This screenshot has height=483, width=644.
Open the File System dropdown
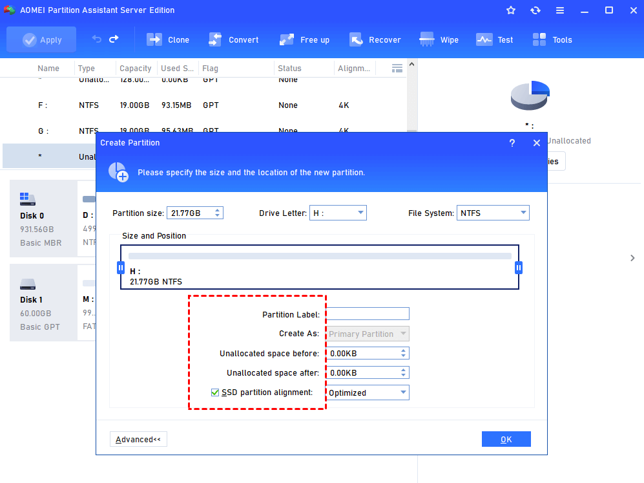[x=493, y=213]
